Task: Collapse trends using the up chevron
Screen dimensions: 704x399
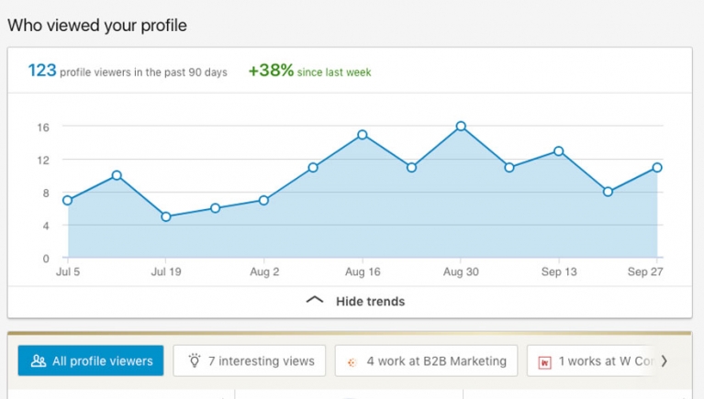Action: pos(315,300)
